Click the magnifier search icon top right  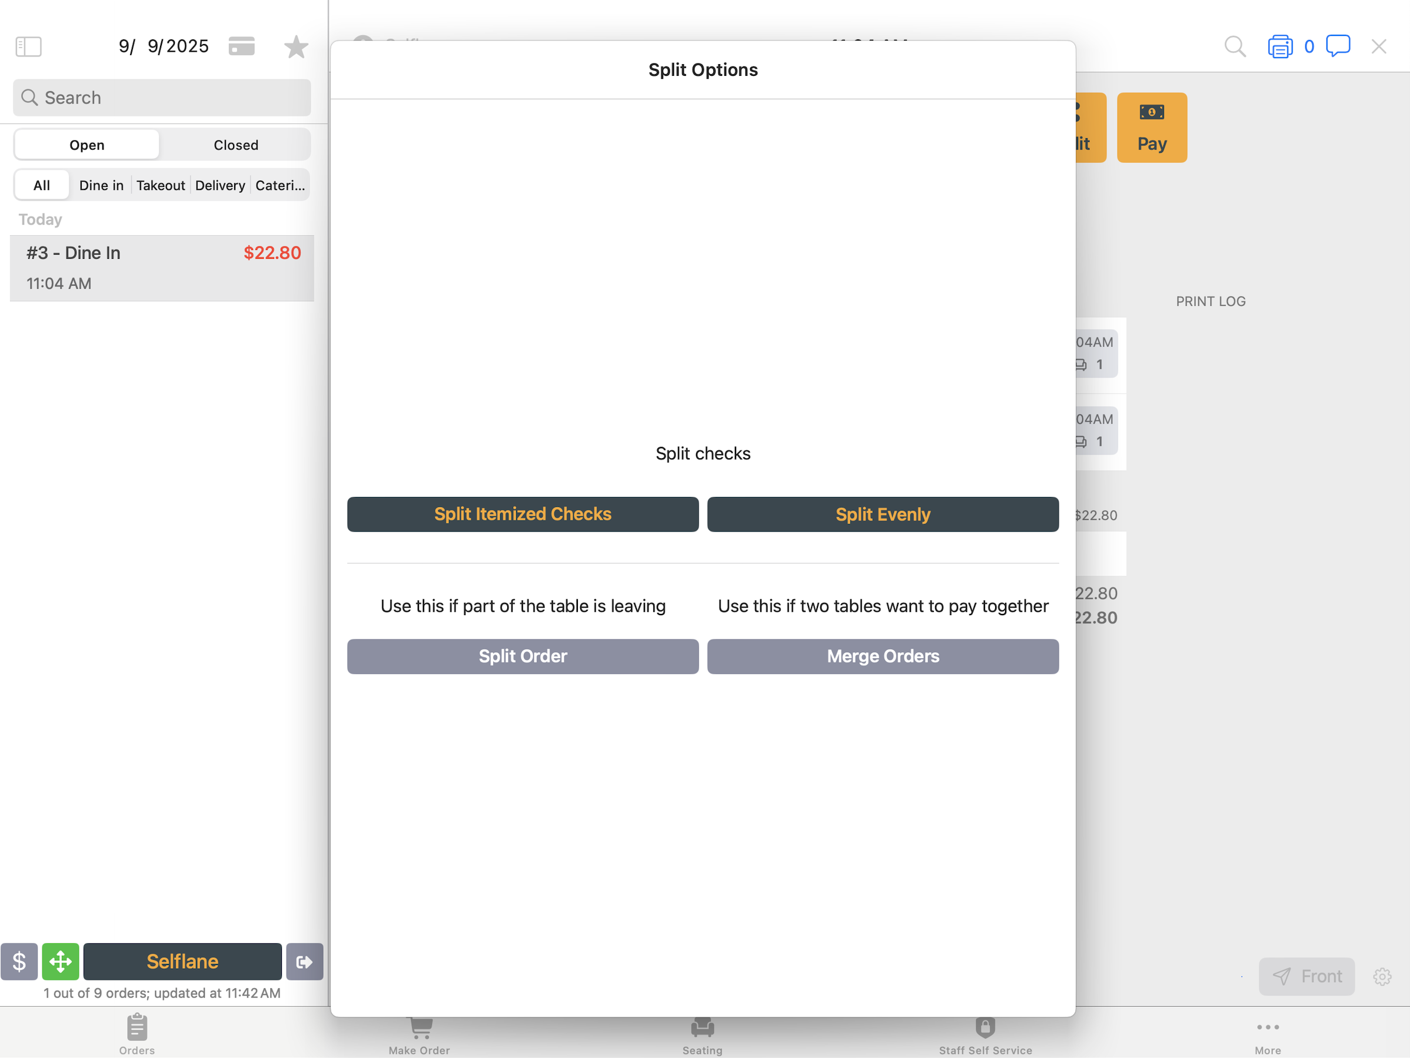click(1234, 46)
